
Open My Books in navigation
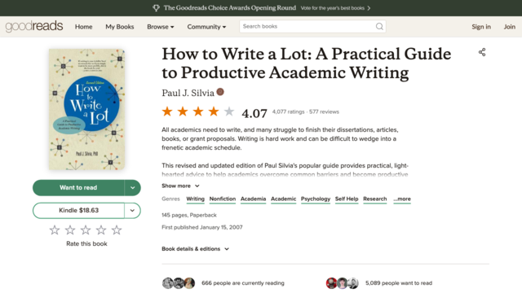(x=120, y=27)
